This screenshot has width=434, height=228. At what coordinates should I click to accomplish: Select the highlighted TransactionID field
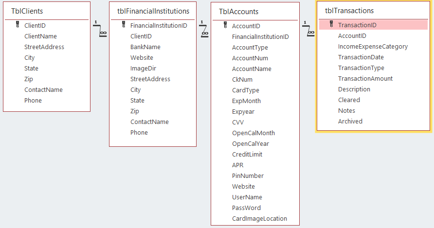click(x=373, y=25)
